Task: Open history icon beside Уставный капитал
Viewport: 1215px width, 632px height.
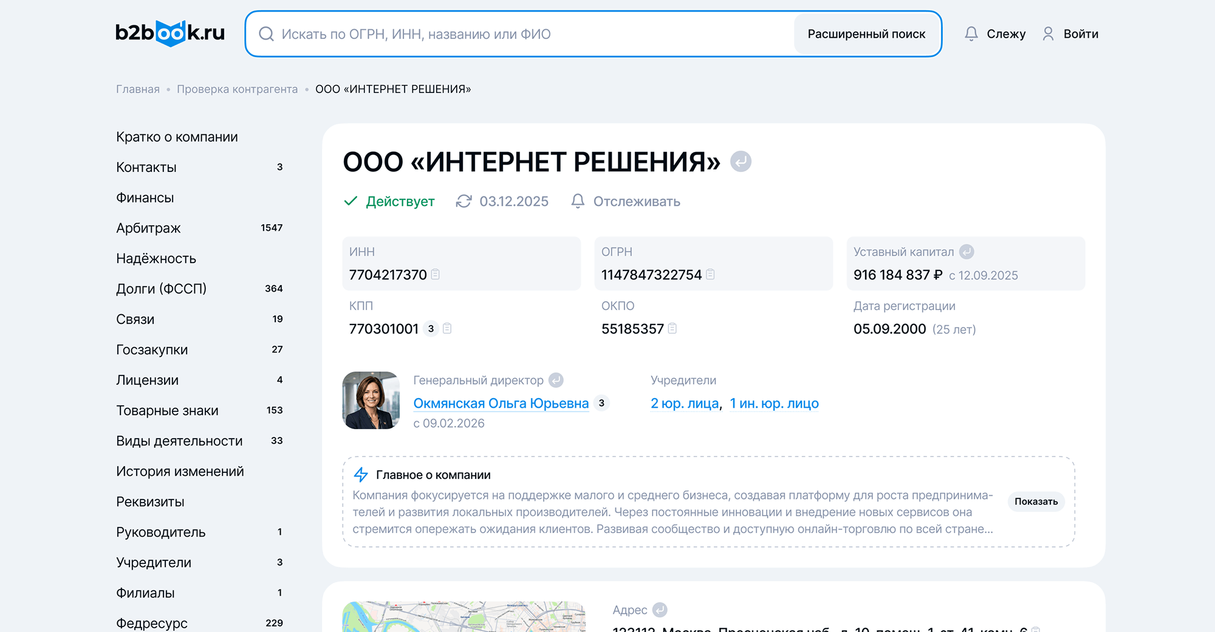Action: tap(967, 252)
